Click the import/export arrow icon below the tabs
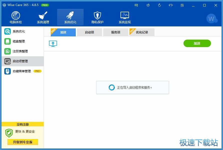This screenshot has width=223, height=150. (x=53, y=43)
